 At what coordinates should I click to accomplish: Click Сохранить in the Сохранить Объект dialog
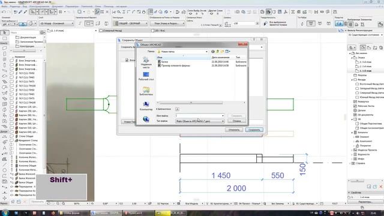pos(254,130)
